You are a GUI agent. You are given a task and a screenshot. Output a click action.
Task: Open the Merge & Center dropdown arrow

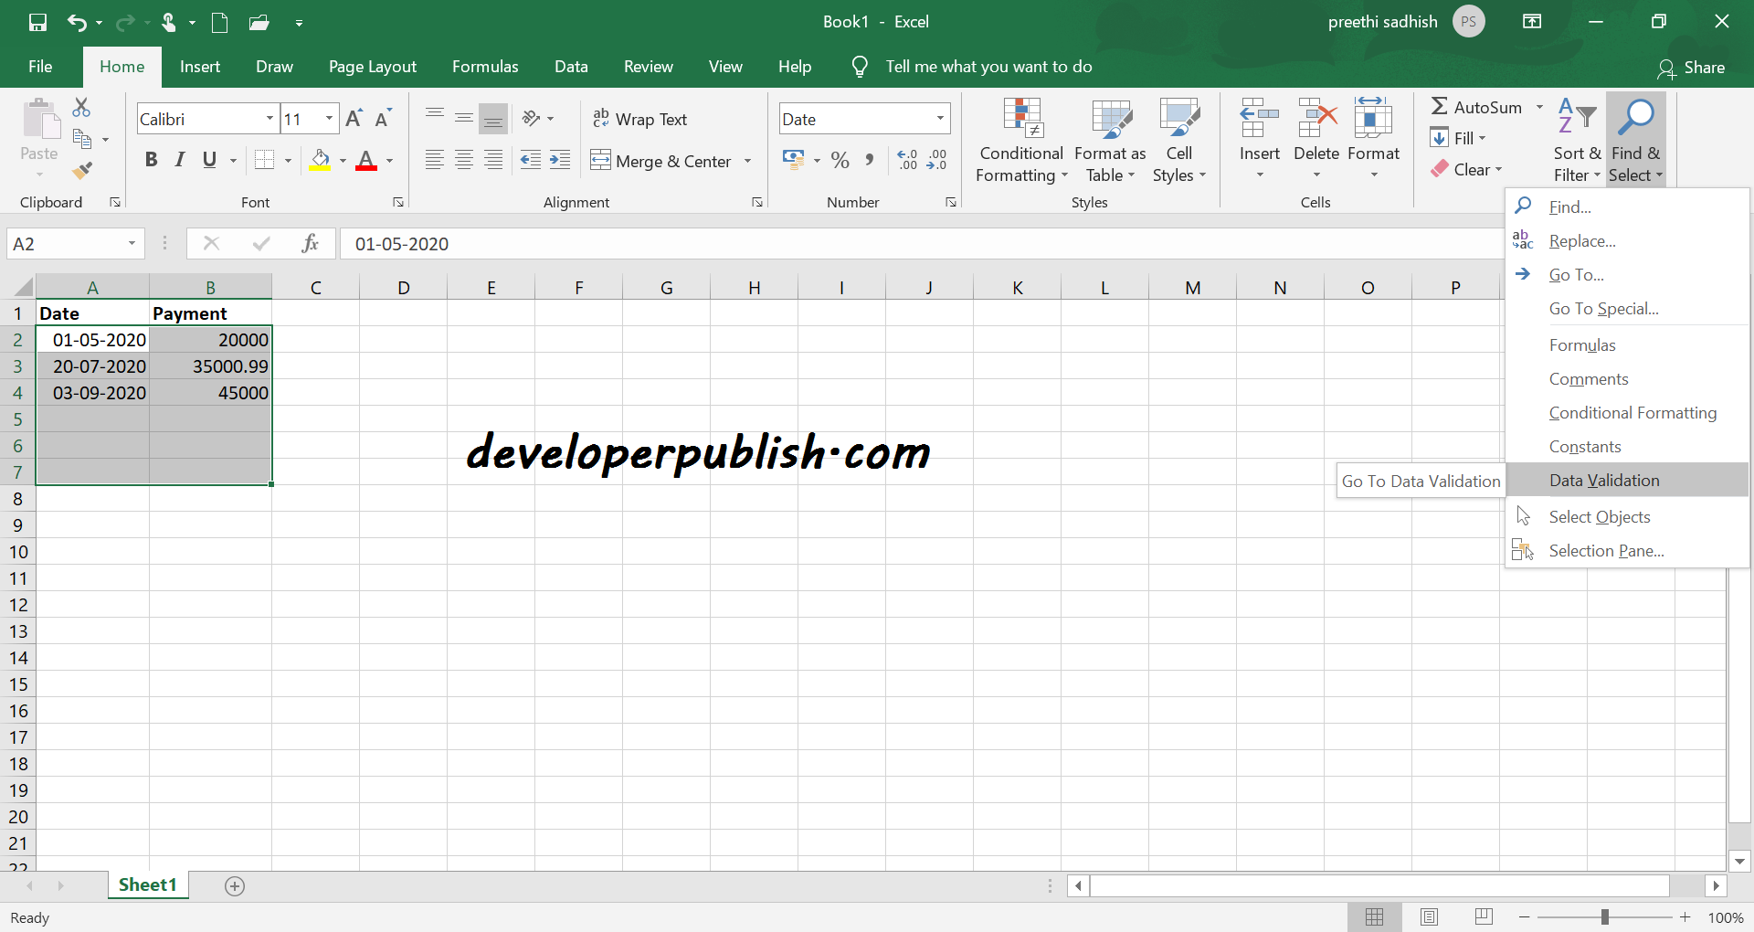pyautogui.click(x=749, y=160)
